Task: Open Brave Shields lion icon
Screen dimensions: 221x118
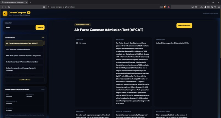Action: point(165,7)
